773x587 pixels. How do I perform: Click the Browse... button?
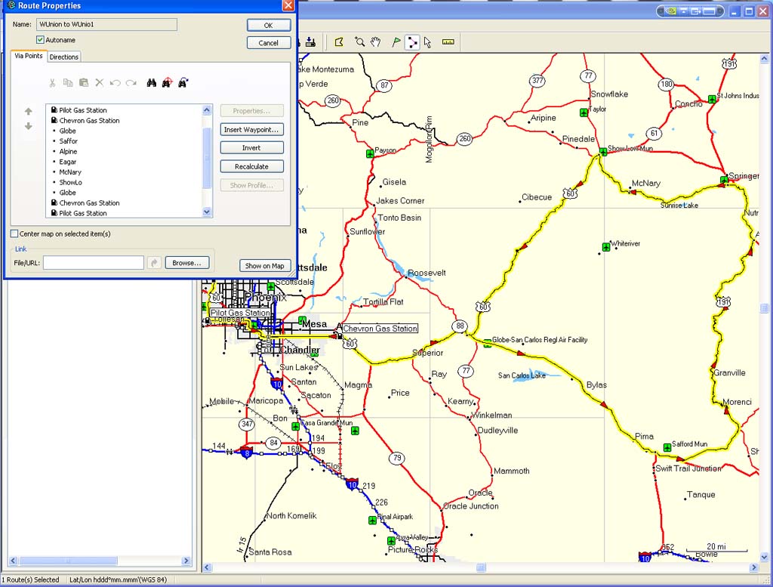click(x=187, y=263)
